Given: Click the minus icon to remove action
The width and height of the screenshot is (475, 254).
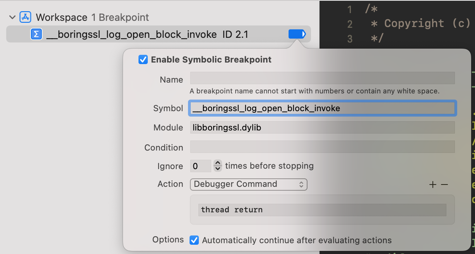Looking at the screenshot, I should pos(444,185).
